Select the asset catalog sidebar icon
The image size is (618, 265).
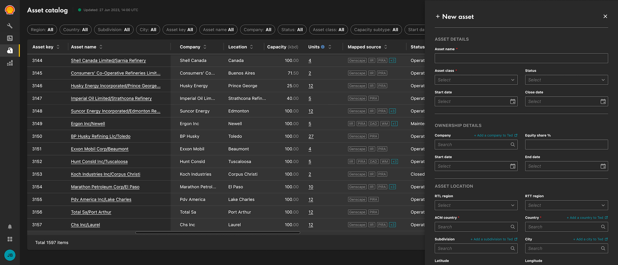coord(10,50)
